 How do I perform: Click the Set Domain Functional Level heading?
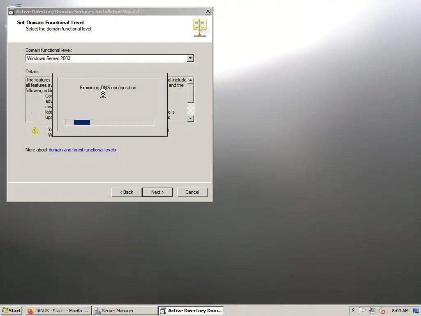pos(50,23)
